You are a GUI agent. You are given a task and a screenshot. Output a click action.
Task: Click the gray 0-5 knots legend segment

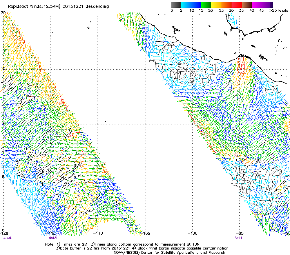coord(176,5)
